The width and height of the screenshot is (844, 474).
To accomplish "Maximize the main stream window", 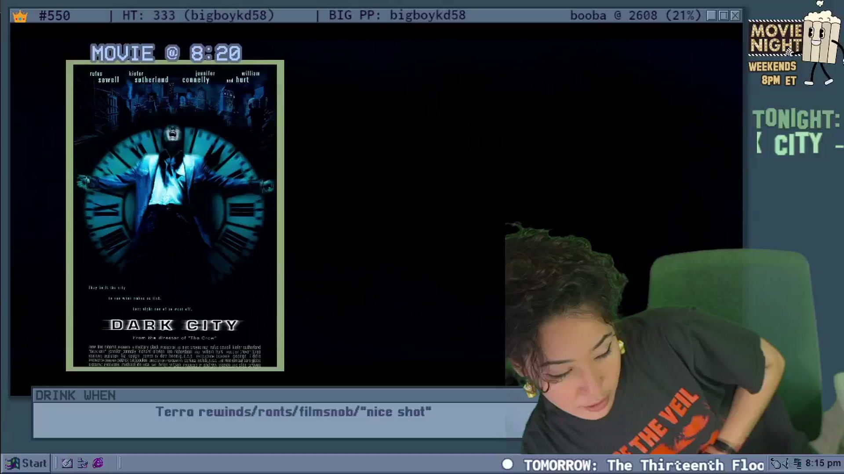I will (x=723, y=16).
